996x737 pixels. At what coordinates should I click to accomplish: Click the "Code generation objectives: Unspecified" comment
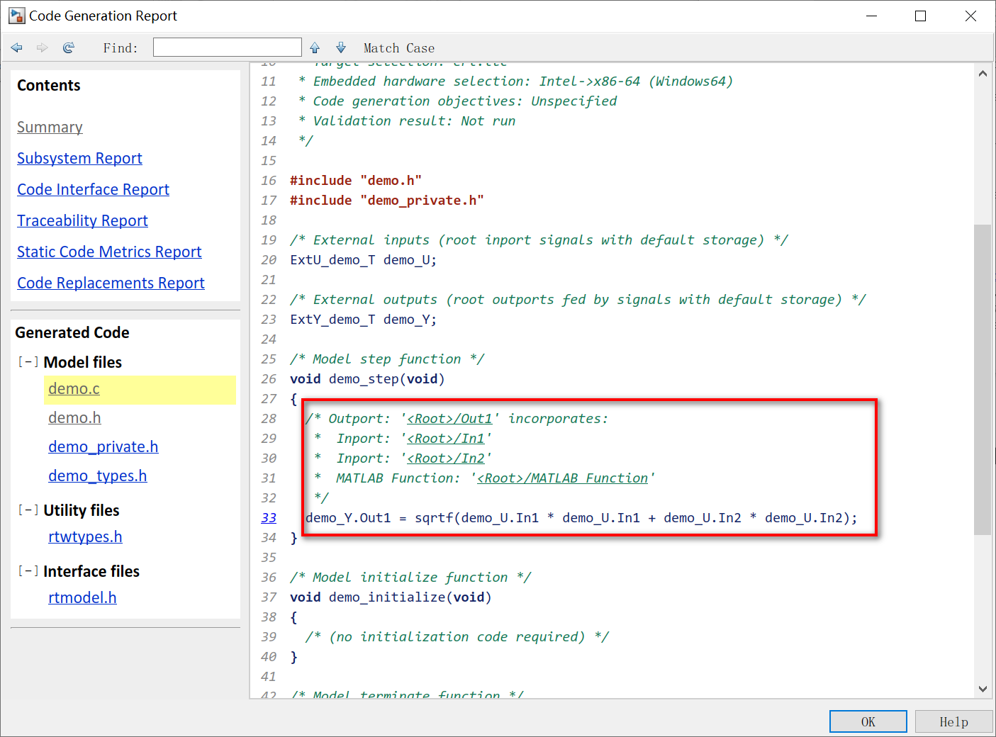(x=457, y=101)
